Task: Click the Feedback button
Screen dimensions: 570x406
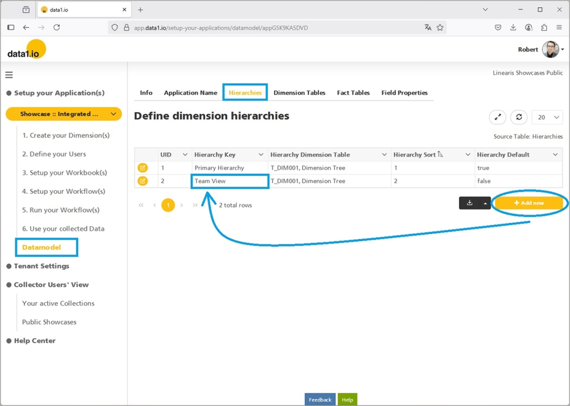Action: pyautogui.click(x=320, y=399)
